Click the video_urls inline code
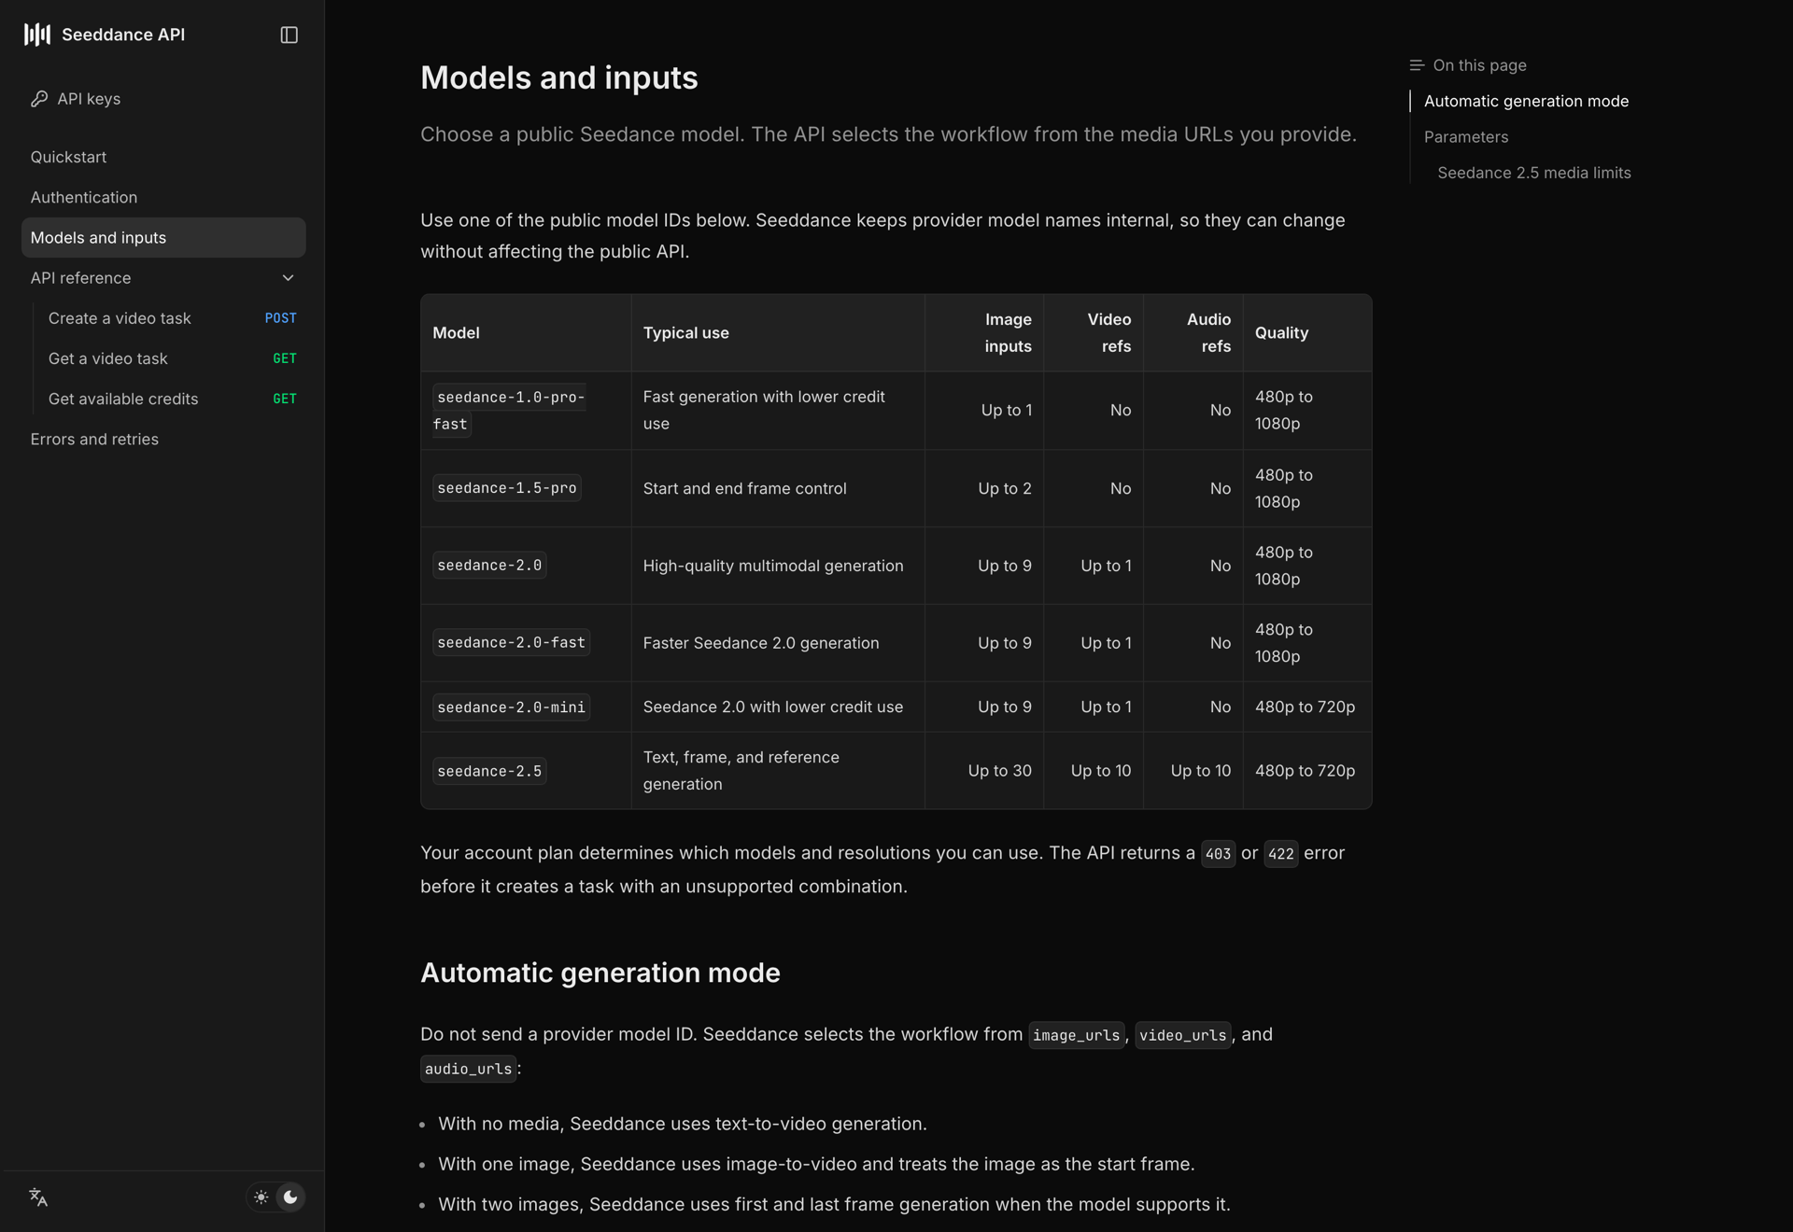The image size is (1793, 1232). 1182,1036
